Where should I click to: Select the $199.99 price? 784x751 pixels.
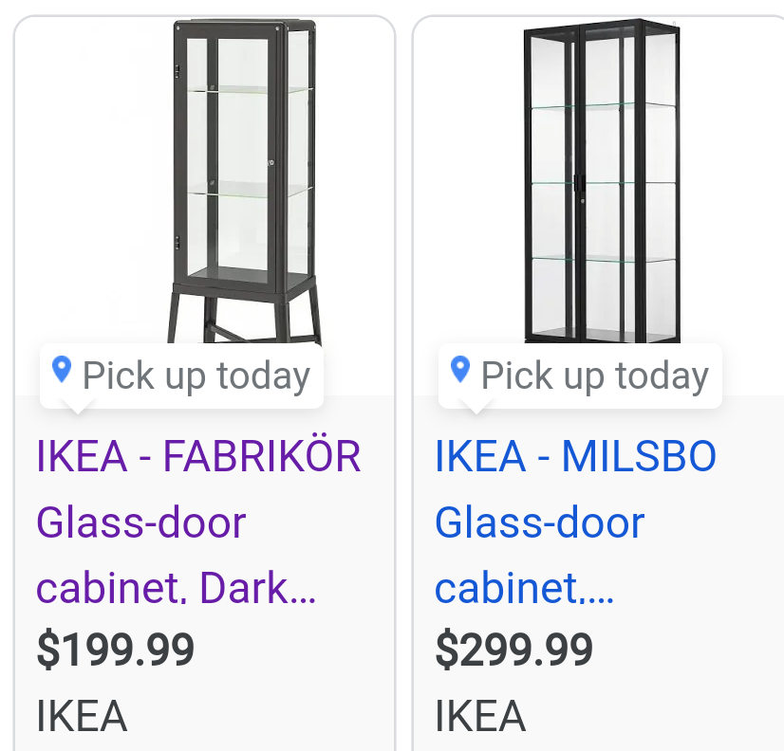click(116, 650)
